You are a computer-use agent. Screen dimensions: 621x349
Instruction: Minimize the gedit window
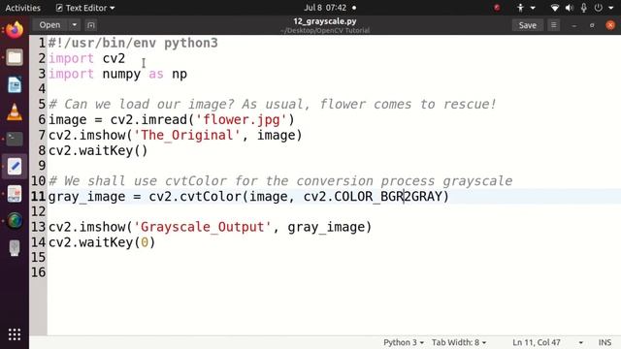573,26
